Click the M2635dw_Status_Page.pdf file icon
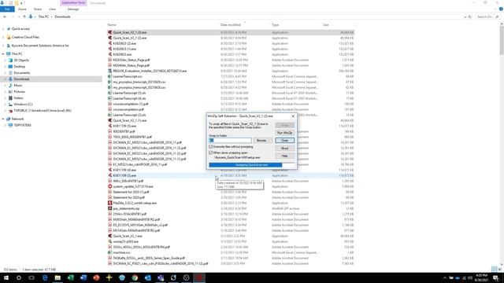This screenshot has height=283, width=504. (110, 60)
